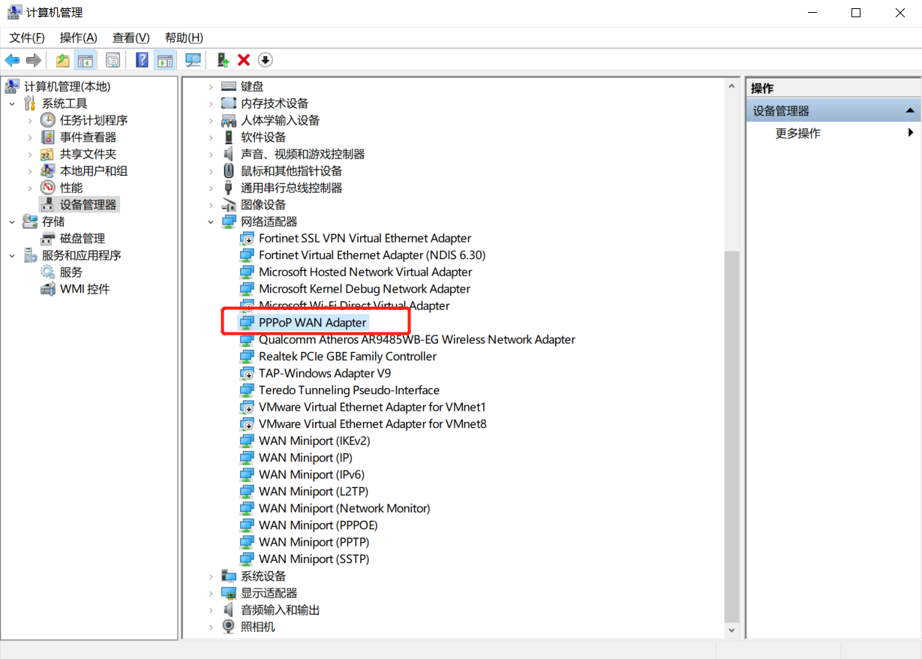Image resolution: width=922 pixels, height=659 pixels.
Task: Expand the 键盘 device category
Action: coord(211,87)
